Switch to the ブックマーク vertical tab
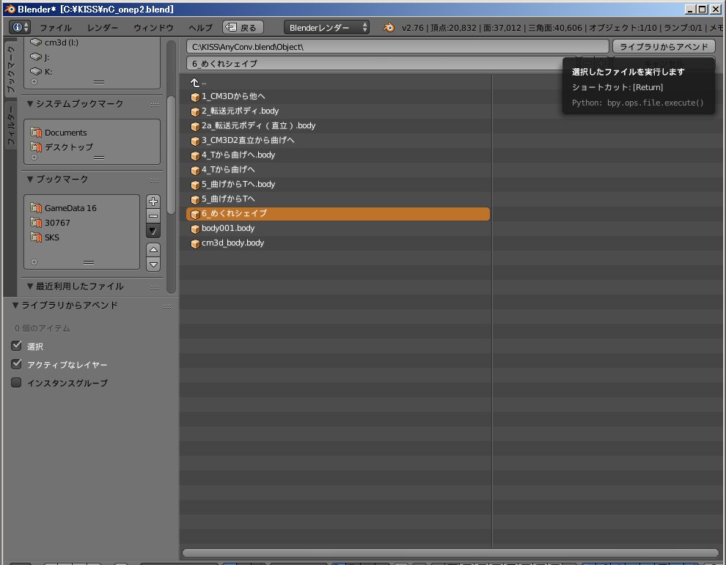The width and height of the screenshot is (726, 565). (x=10, y=68)
